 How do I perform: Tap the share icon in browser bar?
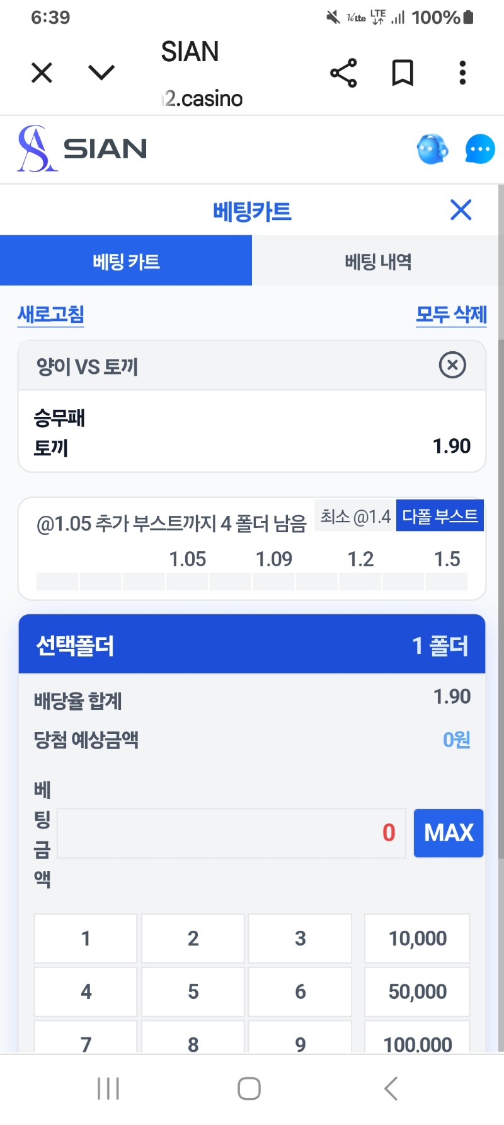pyautogui.click(x=343, y=73)
